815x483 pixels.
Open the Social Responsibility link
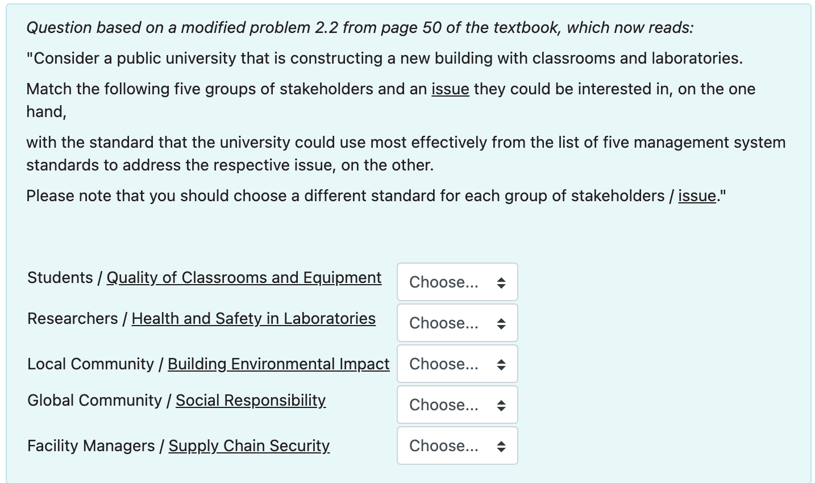(x=250, y=400)
